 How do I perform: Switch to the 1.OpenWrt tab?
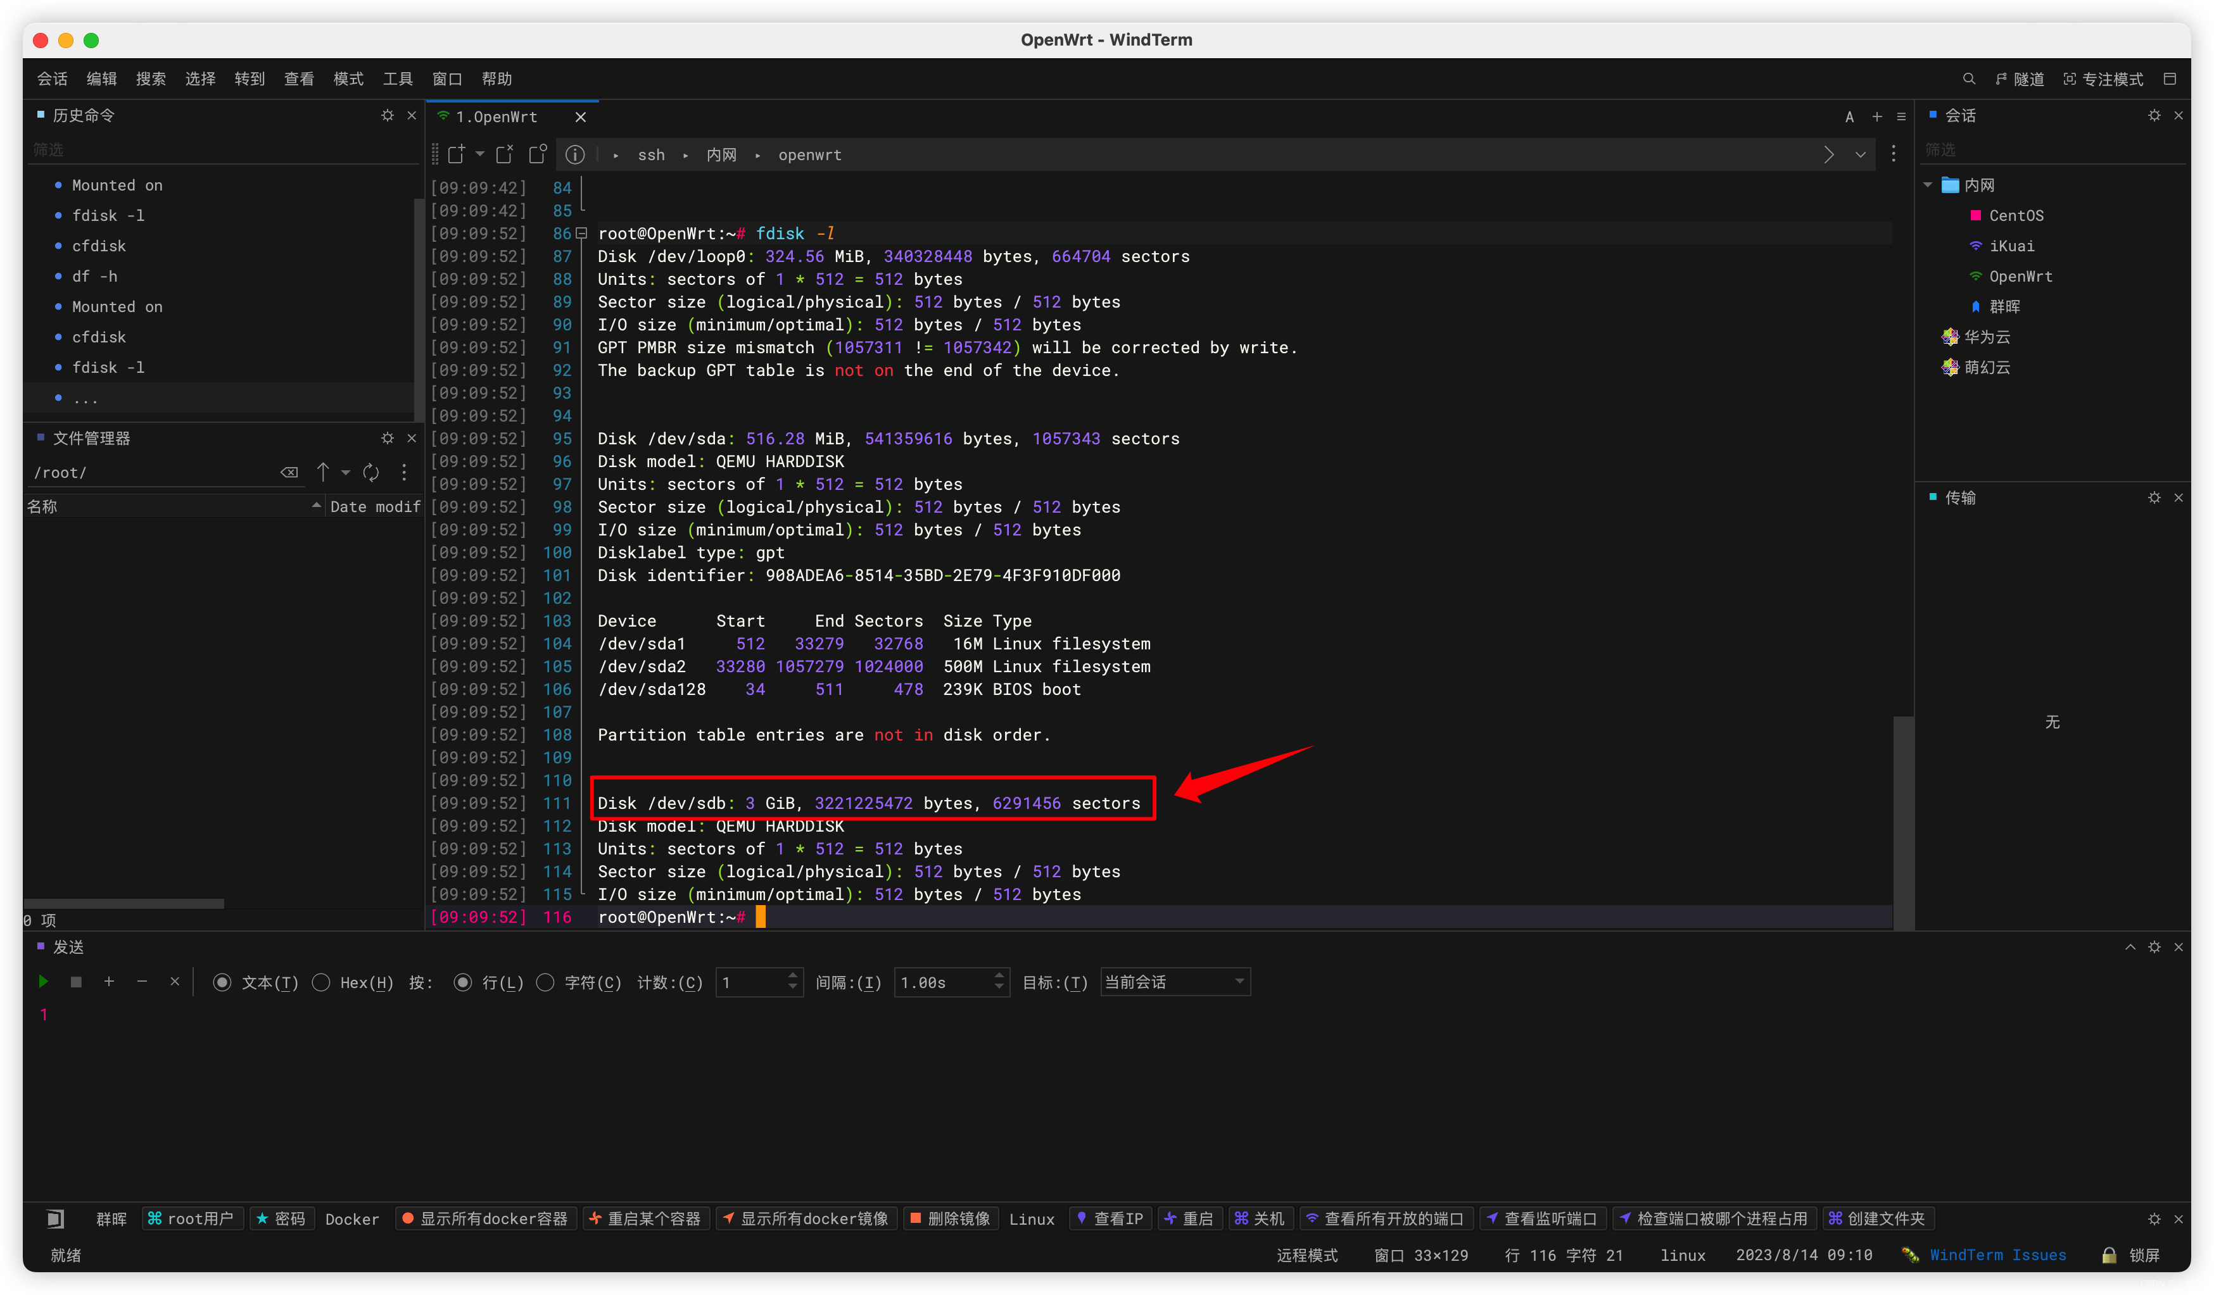[x=497, y=116]
